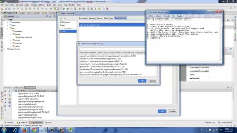Switch to the Properties tab
The height and width of the screenshot is (133, 237).
click(83, 18)
